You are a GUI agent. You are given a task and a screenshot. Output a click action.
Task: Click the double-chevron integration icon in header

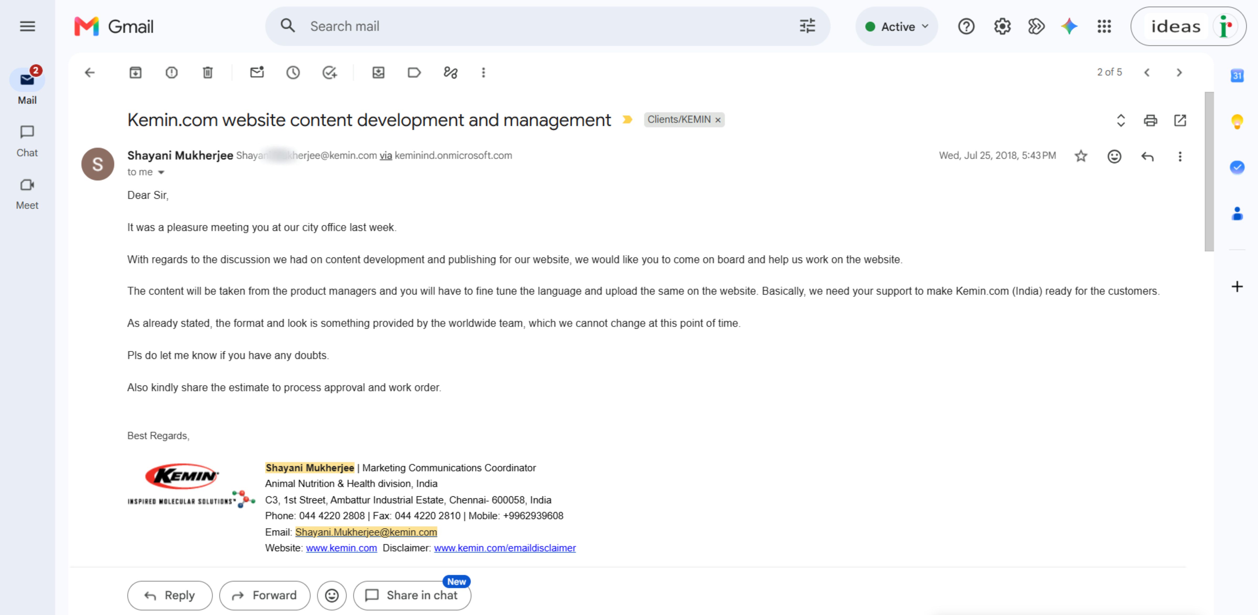point(1036,26)
